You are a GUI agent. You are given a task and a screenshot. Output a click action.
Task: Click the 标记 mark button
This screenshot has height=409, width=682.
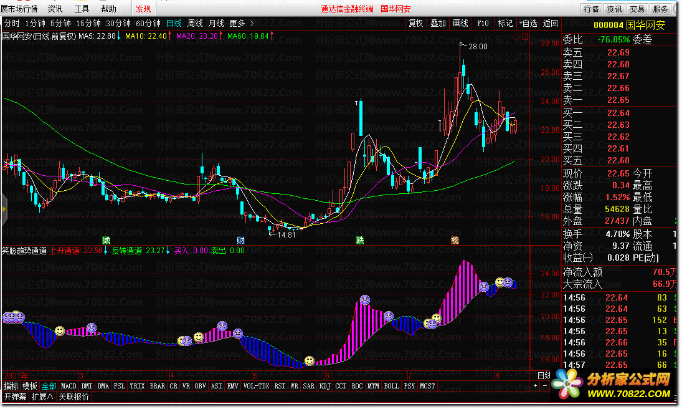click(505, 24)
